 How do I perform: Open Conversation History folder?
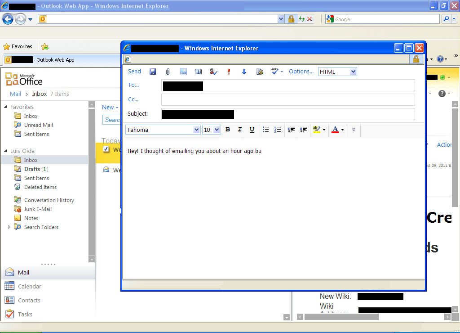click(49, 200)
